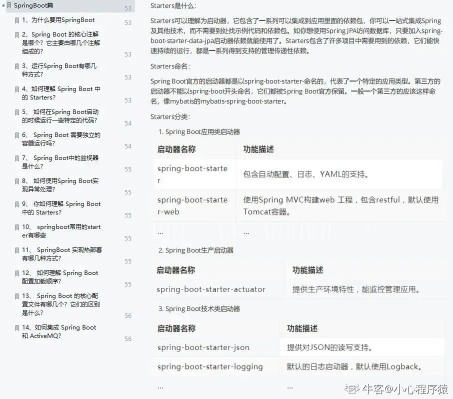Screen dimensions: 453x399
Task: Click the 'spring-boot-starter-web' table cell
Action: pyautogui.click(x=195, y=205)
